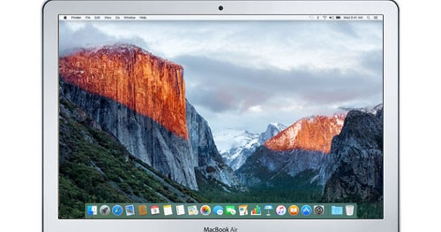Open Notes yellow pad icon in Dock
This screenshot has width=441, height=232.
168,210
